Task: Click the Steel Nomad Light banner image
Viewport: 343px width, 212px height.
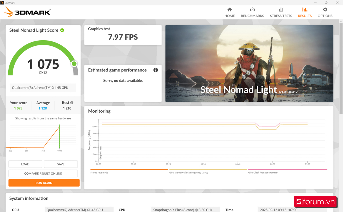Action: (249, 63)
